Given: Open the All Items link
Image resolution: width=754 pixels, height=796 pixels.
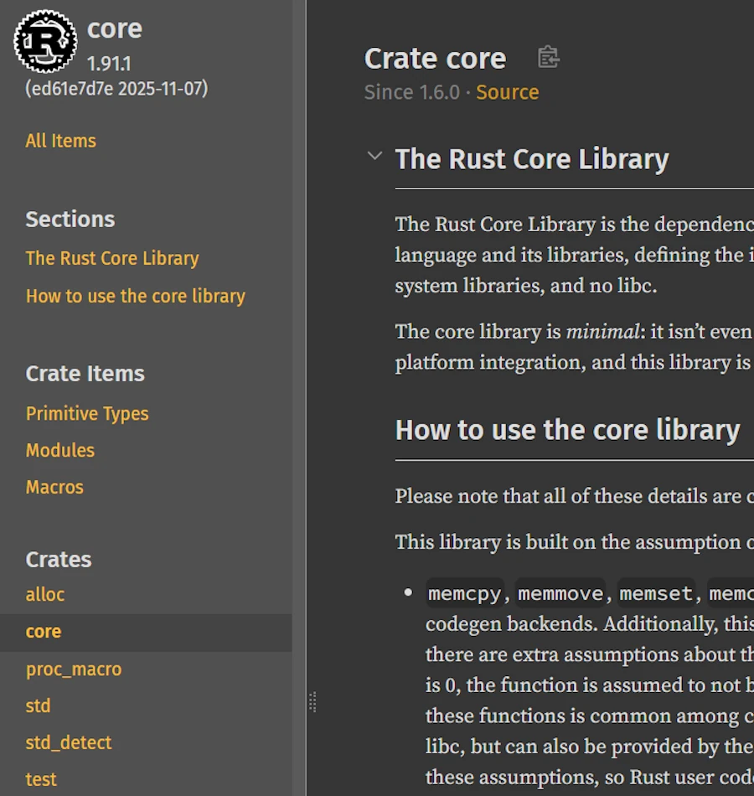Looking at the screenshot, I should 60,141.
